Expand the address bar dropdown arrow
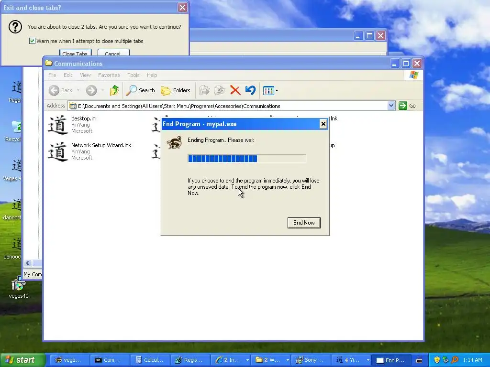The height and width of the screenshot is (367, 490). tap(391, 106)
